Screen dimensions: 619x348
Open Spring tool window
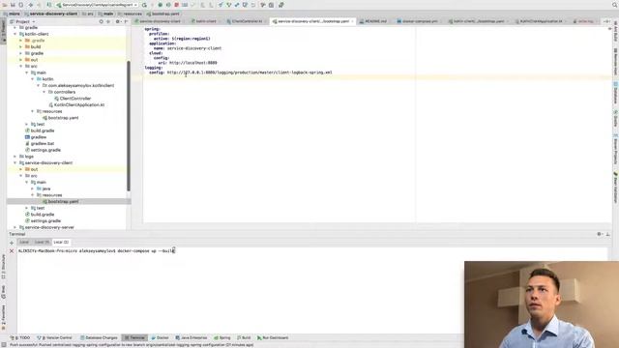[x=221, y=337]
